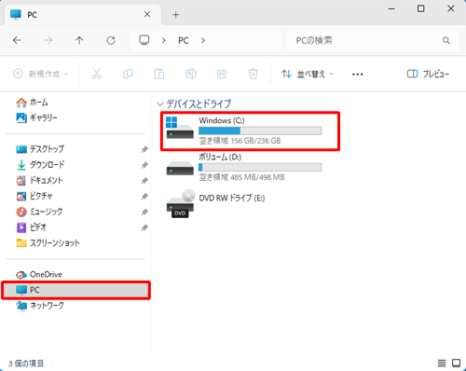Click the pin icon beside ビデオ
This screenshot has width=466, height=371.
tap(144, 227)
